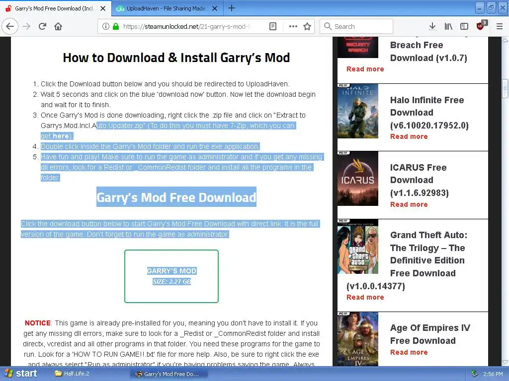The width and height of the screenshot is (509, 381).
Task: Toggle reader view icon in address bar
Action: 273,26
